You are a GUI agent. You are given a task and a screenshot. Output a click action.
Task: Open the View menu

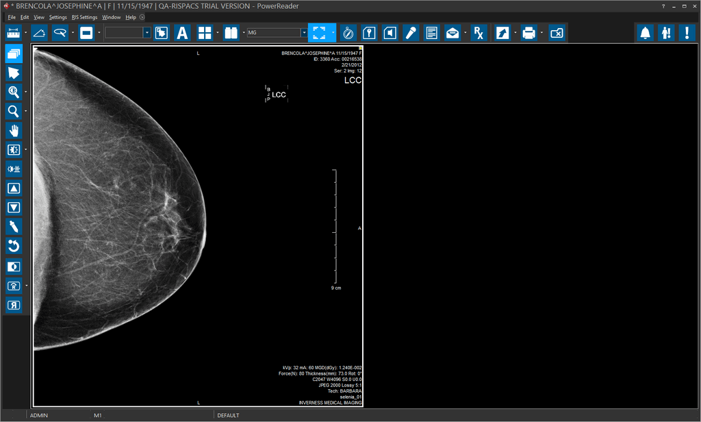pyautogui.click(x=38, y=17)
